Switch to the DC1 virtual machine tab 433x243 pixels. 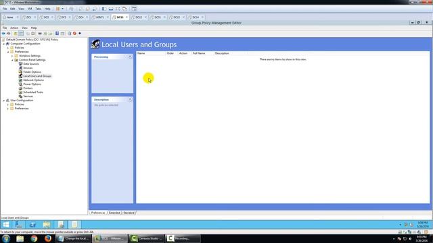pos(28,17)
